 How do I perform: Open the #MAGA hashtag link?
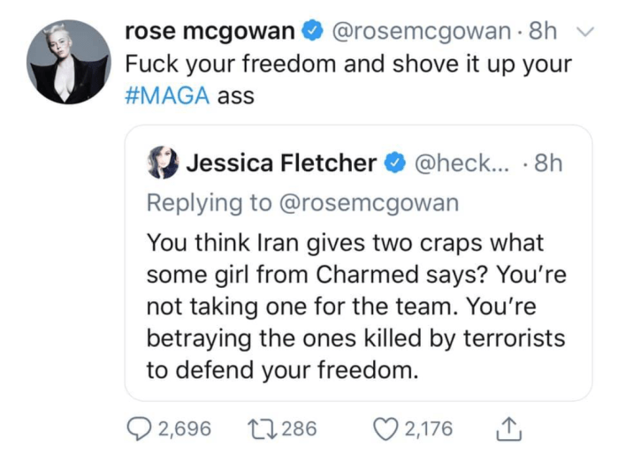pos(167,95)
